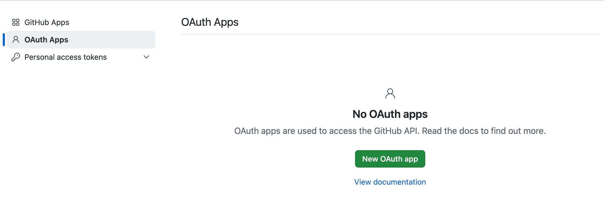
Task: Click the OAuth Apps page heading
Action: [x=210, y=22]
